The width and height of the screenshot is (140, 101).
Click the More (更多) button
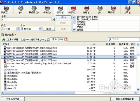[64, 23]
